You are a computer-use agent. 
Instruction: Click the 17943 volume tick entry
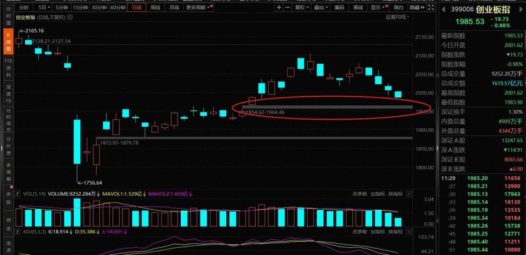pos(513,194)
